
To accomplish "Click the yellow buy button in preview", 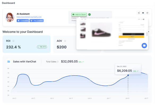I will point(131,37).
